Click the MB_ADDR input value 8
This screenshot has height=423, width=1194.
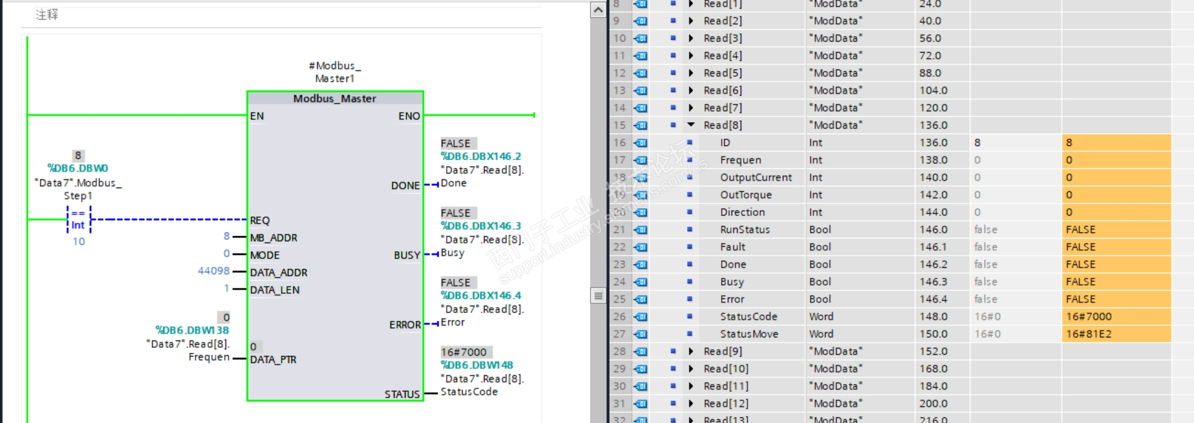click(227, 236)
